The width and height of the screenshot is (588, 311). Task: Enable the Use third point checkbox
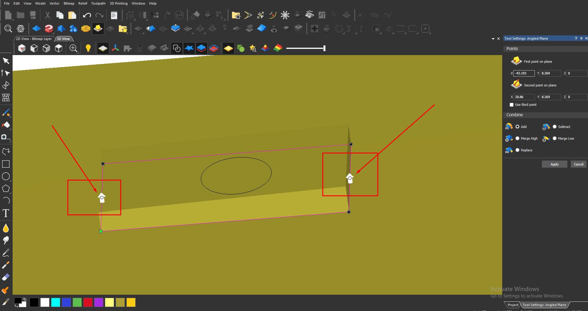tap(511, 105)
